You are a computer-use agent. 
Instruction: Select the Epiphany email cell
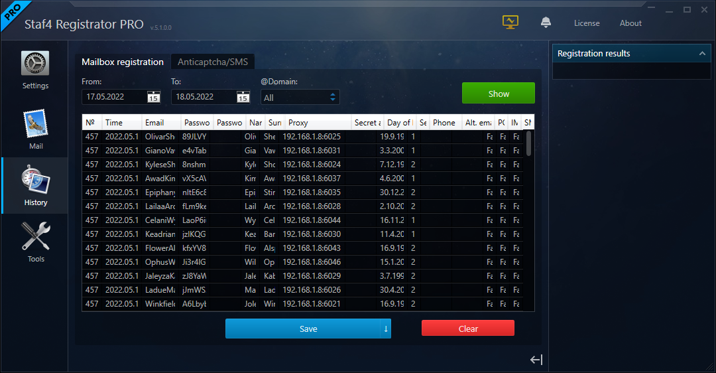pyautogui.click(x=160, y=192)
